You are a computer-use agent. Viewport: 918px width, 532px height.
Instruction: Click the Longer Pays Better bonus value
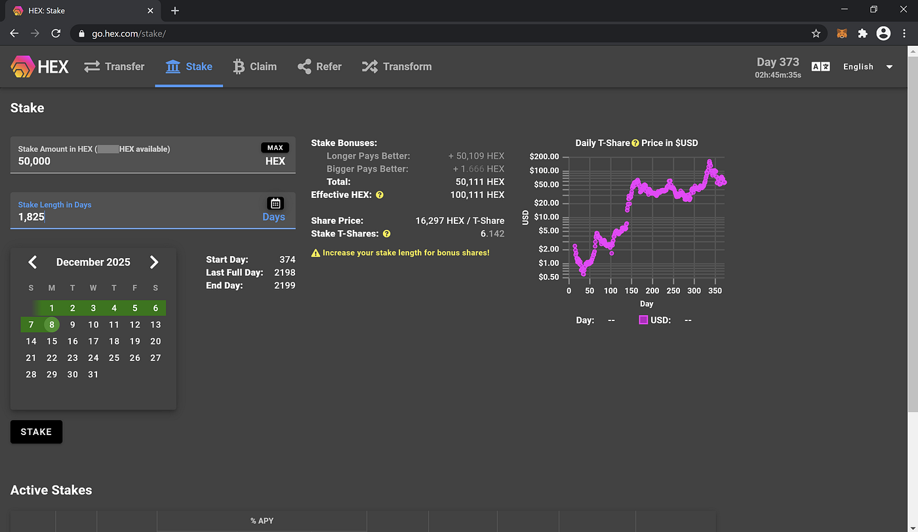pos(476,156)
